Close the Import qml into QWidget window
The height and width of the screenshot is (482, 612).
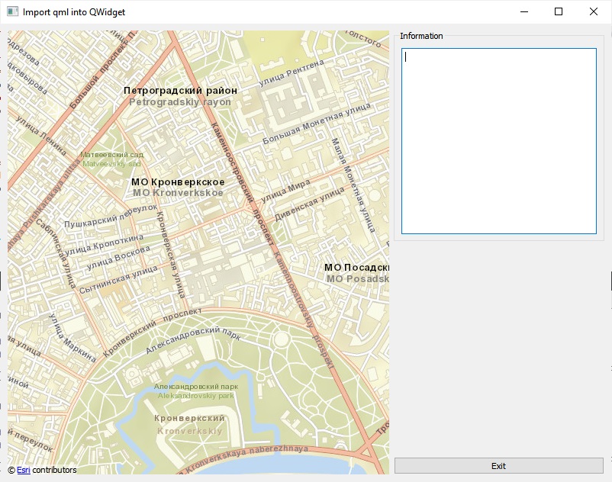coord(594,12)
